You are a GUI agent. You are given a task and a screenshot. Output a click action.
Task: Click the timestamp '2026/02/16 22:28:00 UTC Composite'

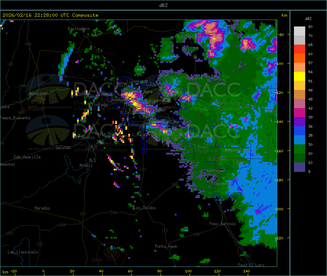[x=50, y=15]
